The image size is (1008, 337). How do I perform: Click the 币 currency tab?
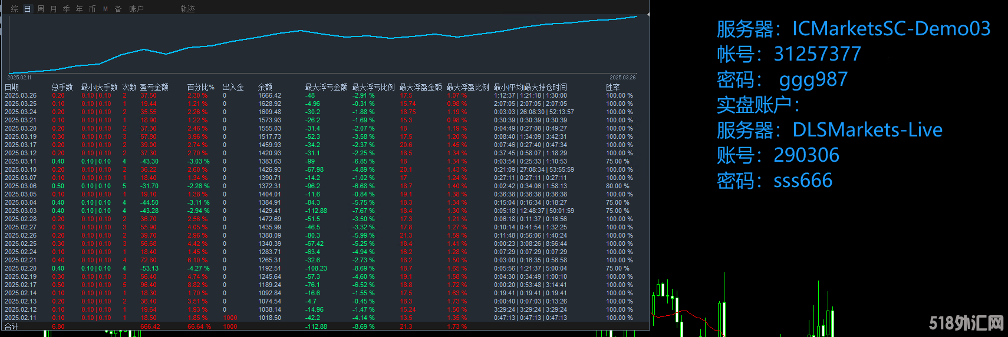(x=92, y=9)
